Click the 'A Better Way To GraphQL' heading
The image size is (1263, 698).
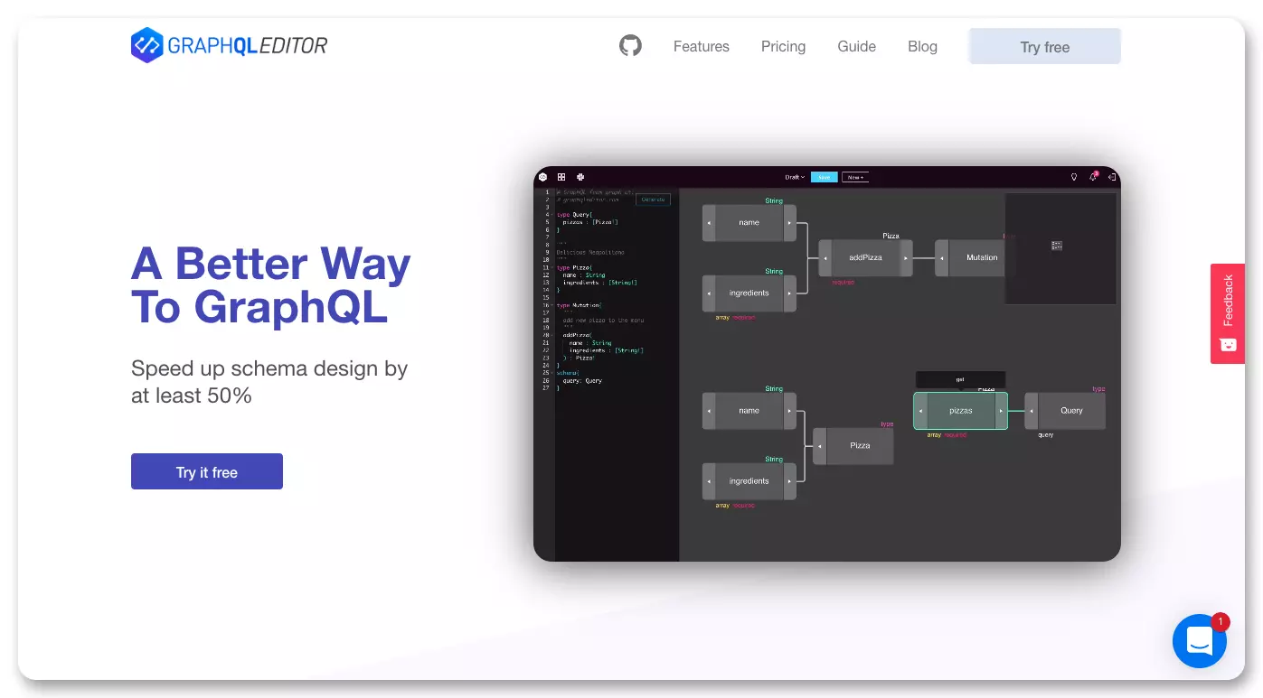(271, 285)
